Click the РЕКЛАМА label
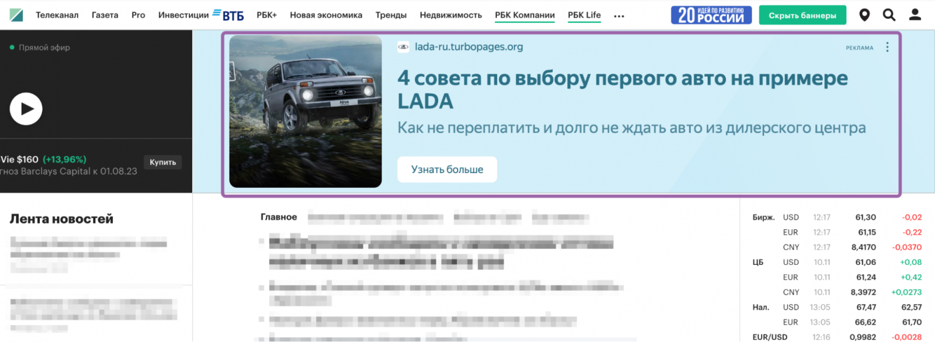This screenshot has width=935, height=342. click(860, 48)
